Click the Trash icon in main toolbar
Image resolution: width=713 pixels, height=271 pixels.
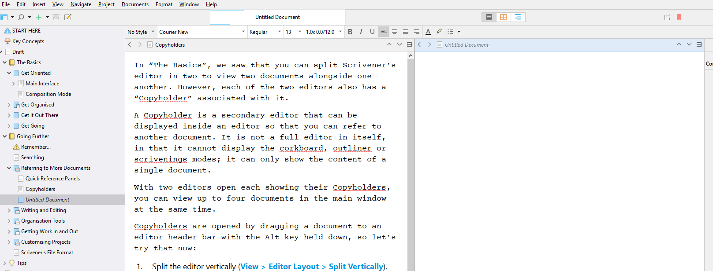(x=56, y=17)
